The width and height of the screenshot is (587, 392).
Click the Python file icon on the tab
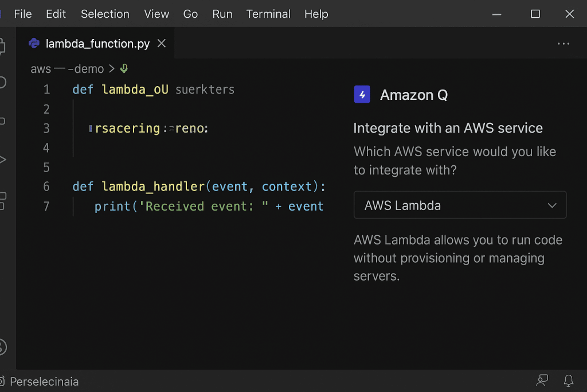(x=34, y=43)
